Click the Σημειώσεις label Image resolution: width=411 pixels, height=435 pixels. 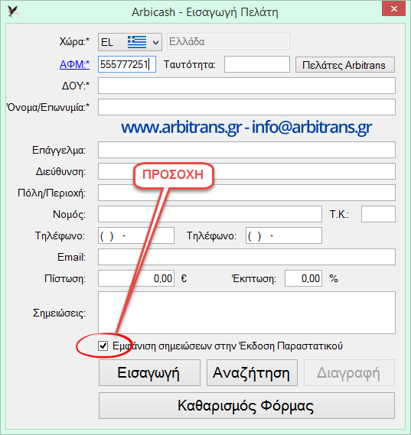(59, 313)
